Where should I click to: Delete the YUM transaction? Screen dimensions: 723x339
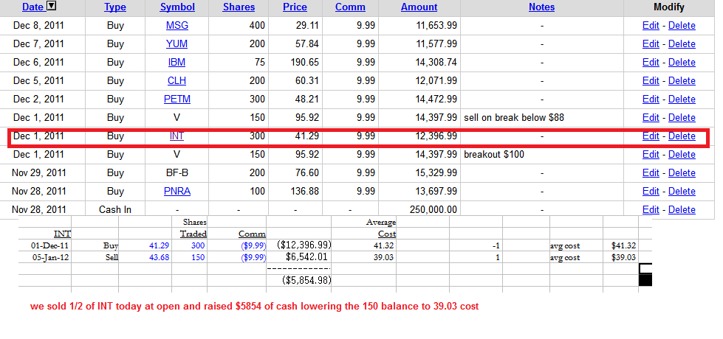pyautogui.click(x=682, y=44)
